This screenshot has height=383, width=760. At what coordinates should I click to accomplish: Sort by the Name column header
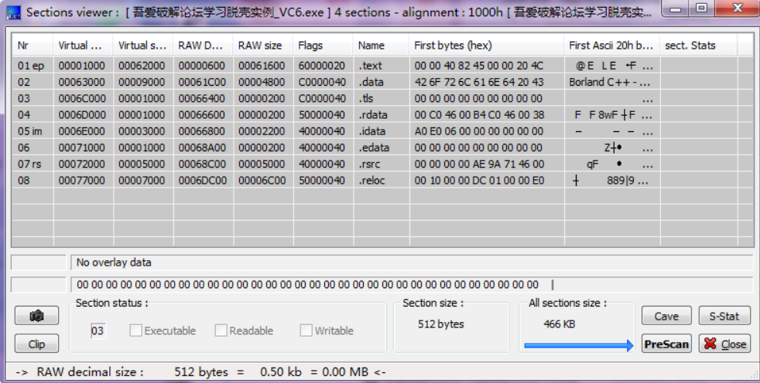click(x=381, y=46)
